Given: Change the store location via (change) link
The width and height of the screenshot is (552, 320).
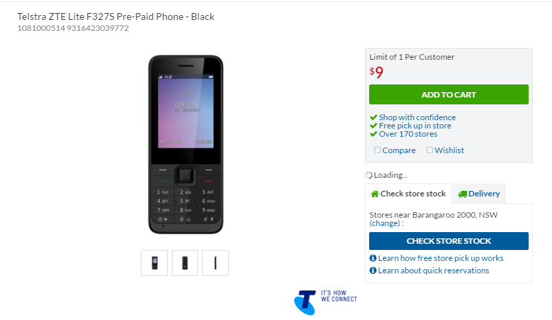Looking at the screenshot, I should [385, 223].
